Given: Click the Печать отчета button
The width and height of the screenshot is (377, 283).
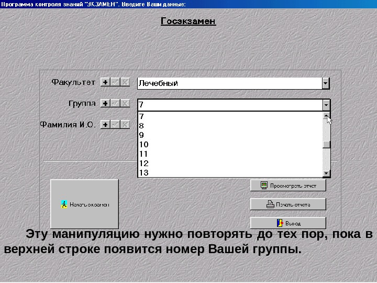Looking at the screenshot, I should click(x=288, y=204).
